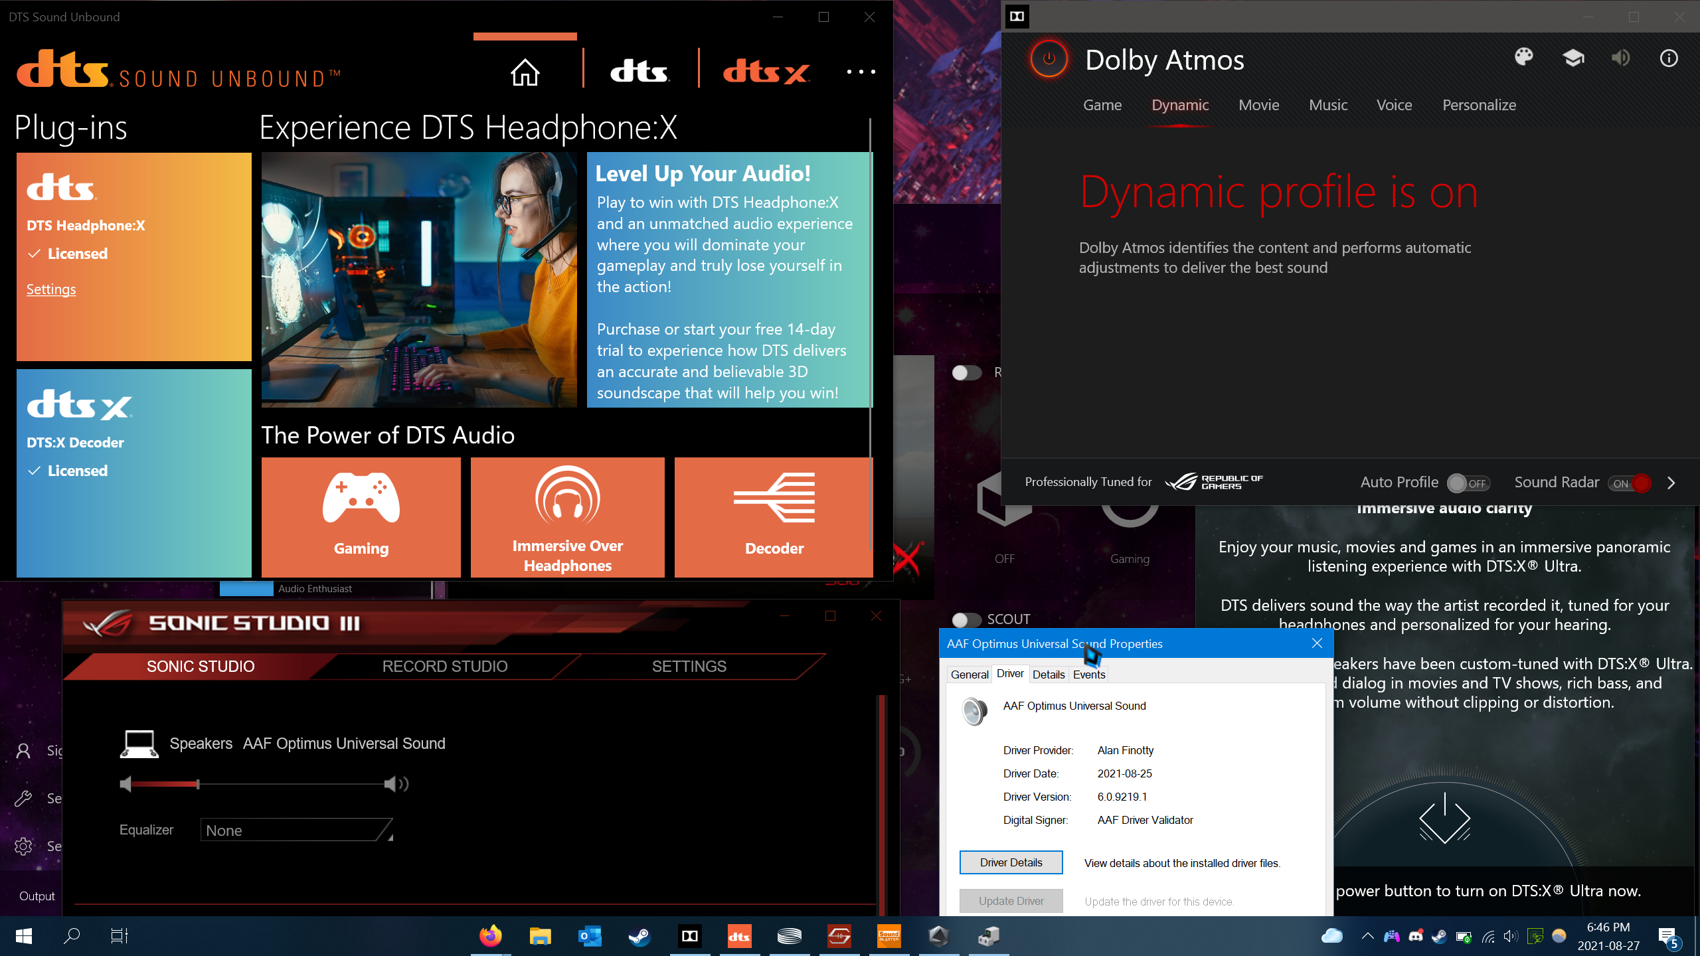Image resolution: width=1700 pixels, height=956 pixels.
Task: Toggle the switch left of the Dolby Atmos window
Action: (966, 372)
